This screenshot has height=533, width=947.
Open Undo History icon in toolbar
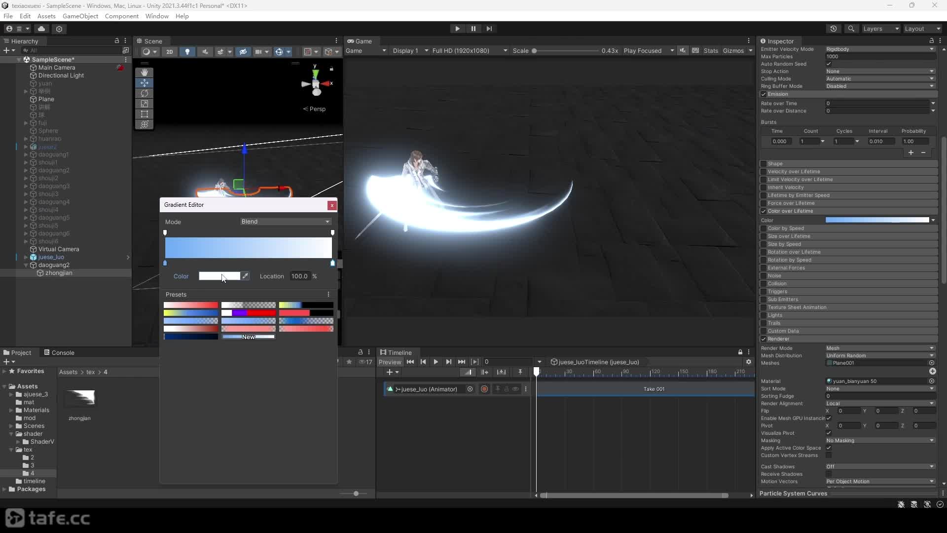point(834,29)
